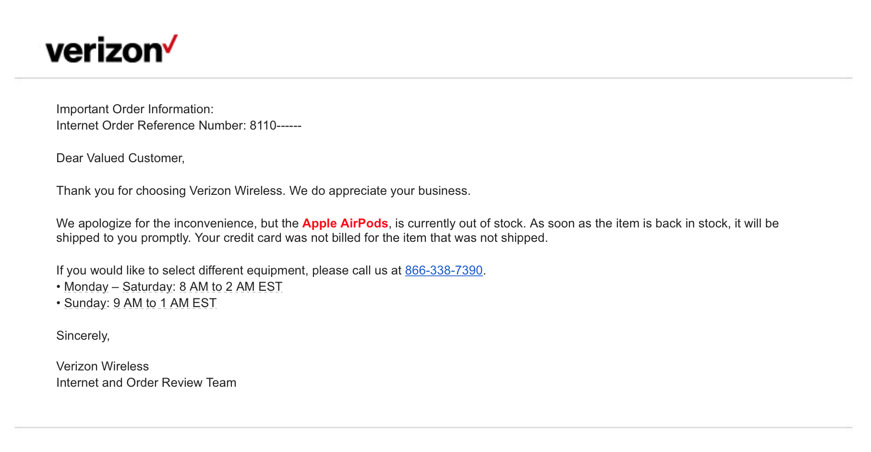Click the red Apple AirPods product name
The width and height of the screenshot is (871, 452).
coord(345,224)
